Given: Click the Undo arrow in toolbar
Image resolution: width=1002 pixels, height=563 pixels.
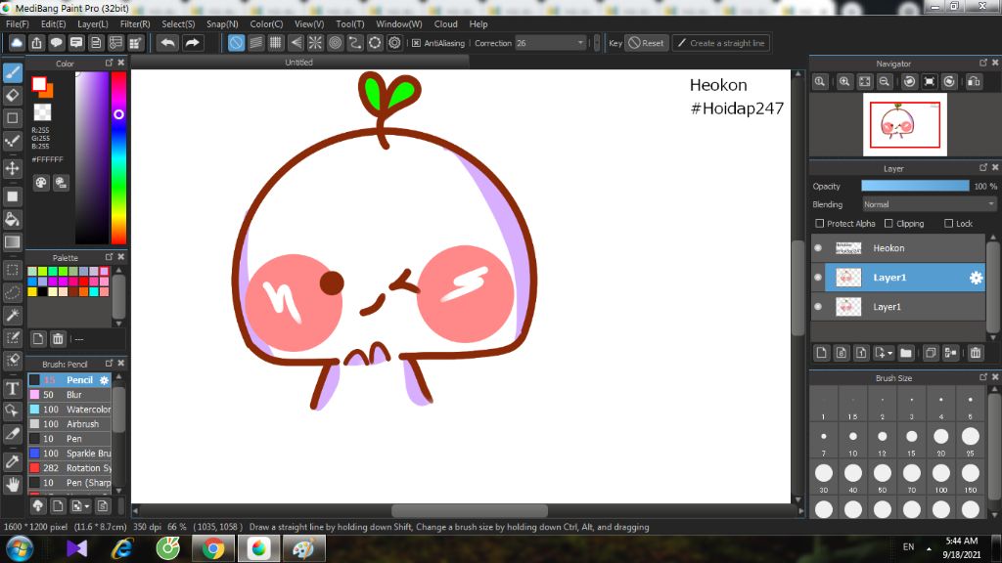Looking at the screenshot, I should pyautogui.click(x=168, y=43).
